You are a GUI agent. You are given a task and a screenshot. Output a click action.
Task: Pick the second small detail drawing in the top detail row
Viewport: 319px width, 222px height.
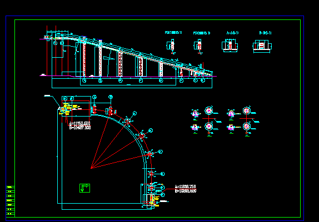(198, 46)
